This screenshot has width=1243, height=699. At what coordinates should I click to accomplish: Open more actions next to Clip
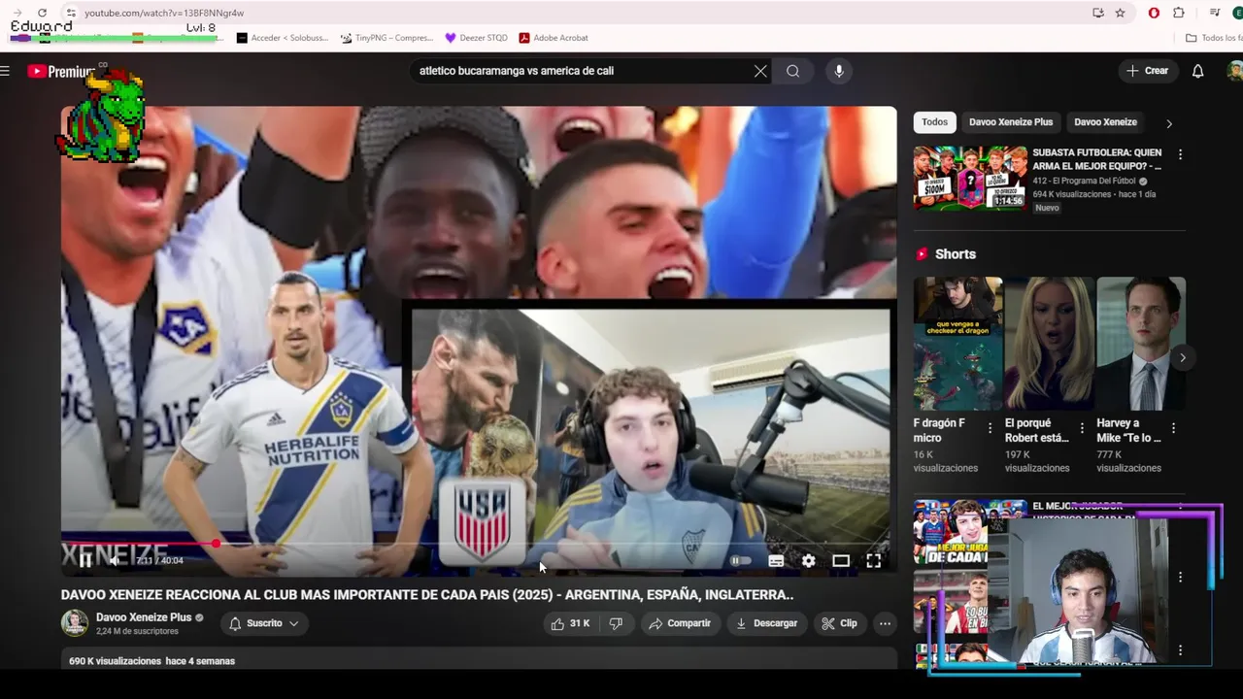tap(885, 623)
